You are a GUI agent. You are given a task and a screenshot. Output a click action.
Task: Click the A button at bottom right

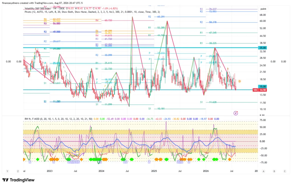tap(263, 171)
